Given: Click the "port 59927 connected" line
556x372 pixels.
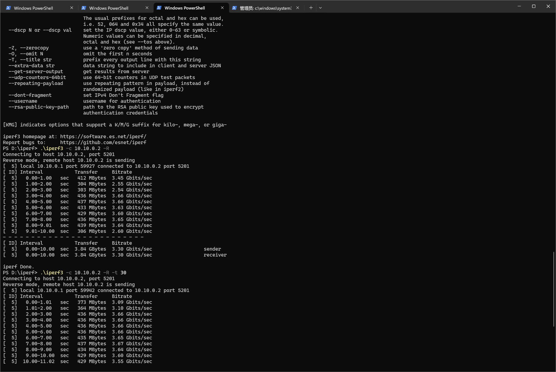Looking at the screenshot, I should 96,166.
